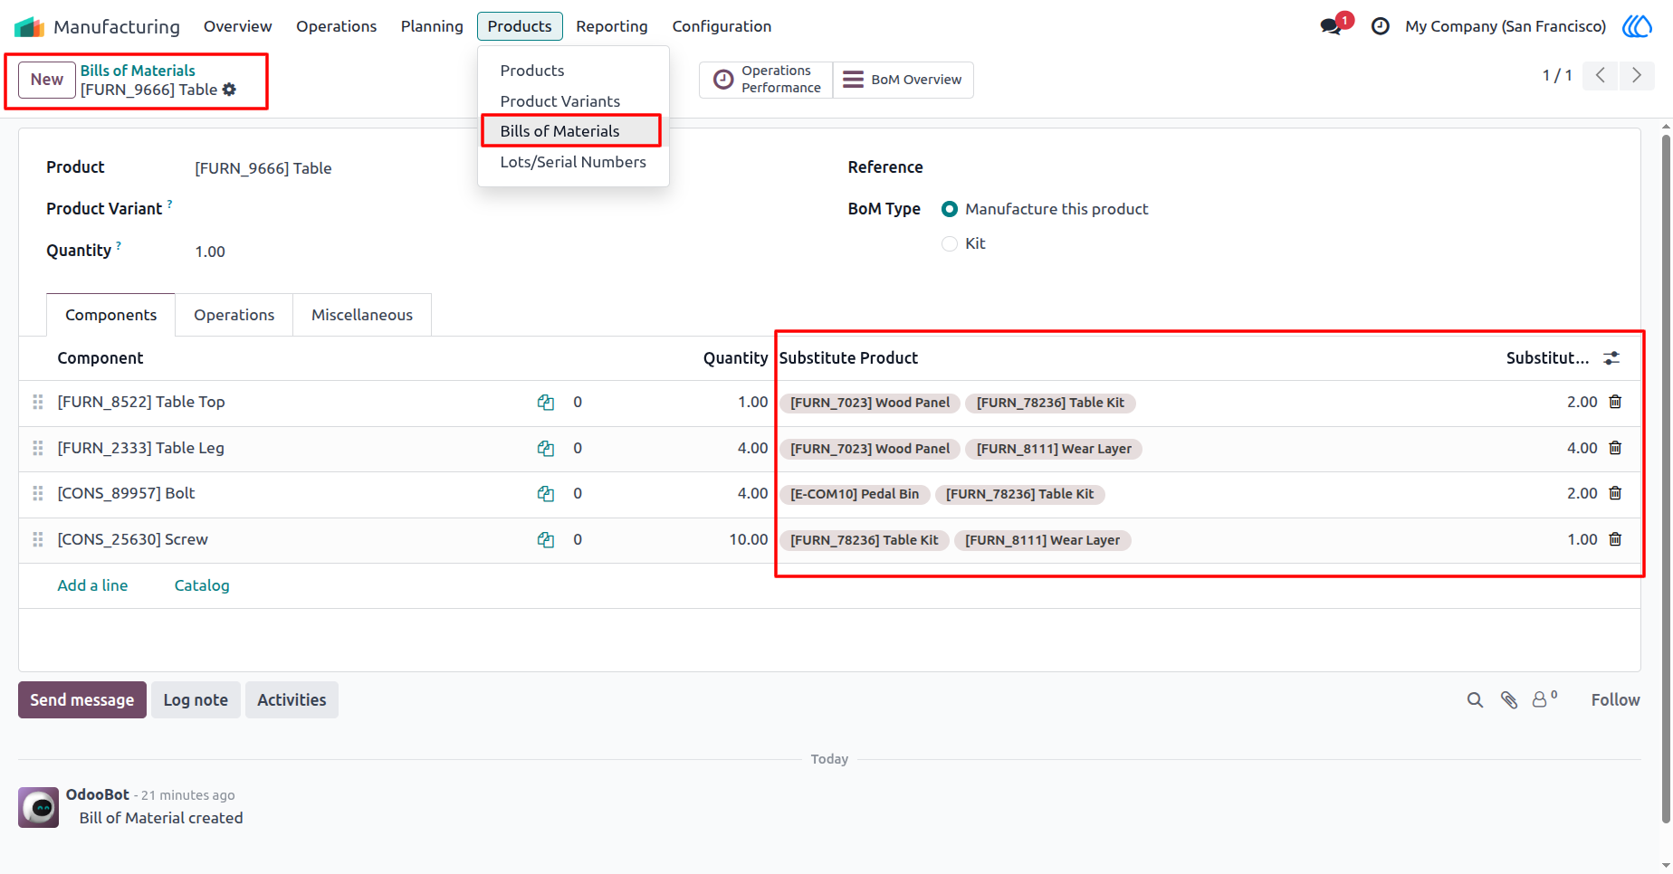Delete the Bolt component row
Viewport: 1673px width, 874px height.
(1615, 493)
